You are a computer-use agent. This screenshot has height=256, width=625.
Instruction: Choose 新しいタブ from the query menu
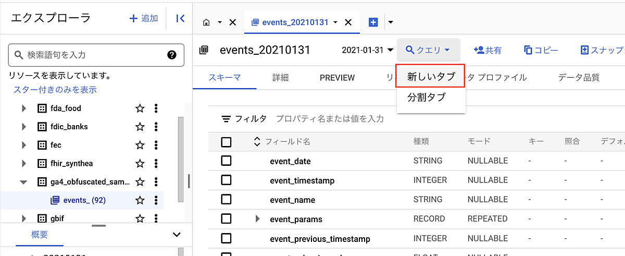[430, 77]
